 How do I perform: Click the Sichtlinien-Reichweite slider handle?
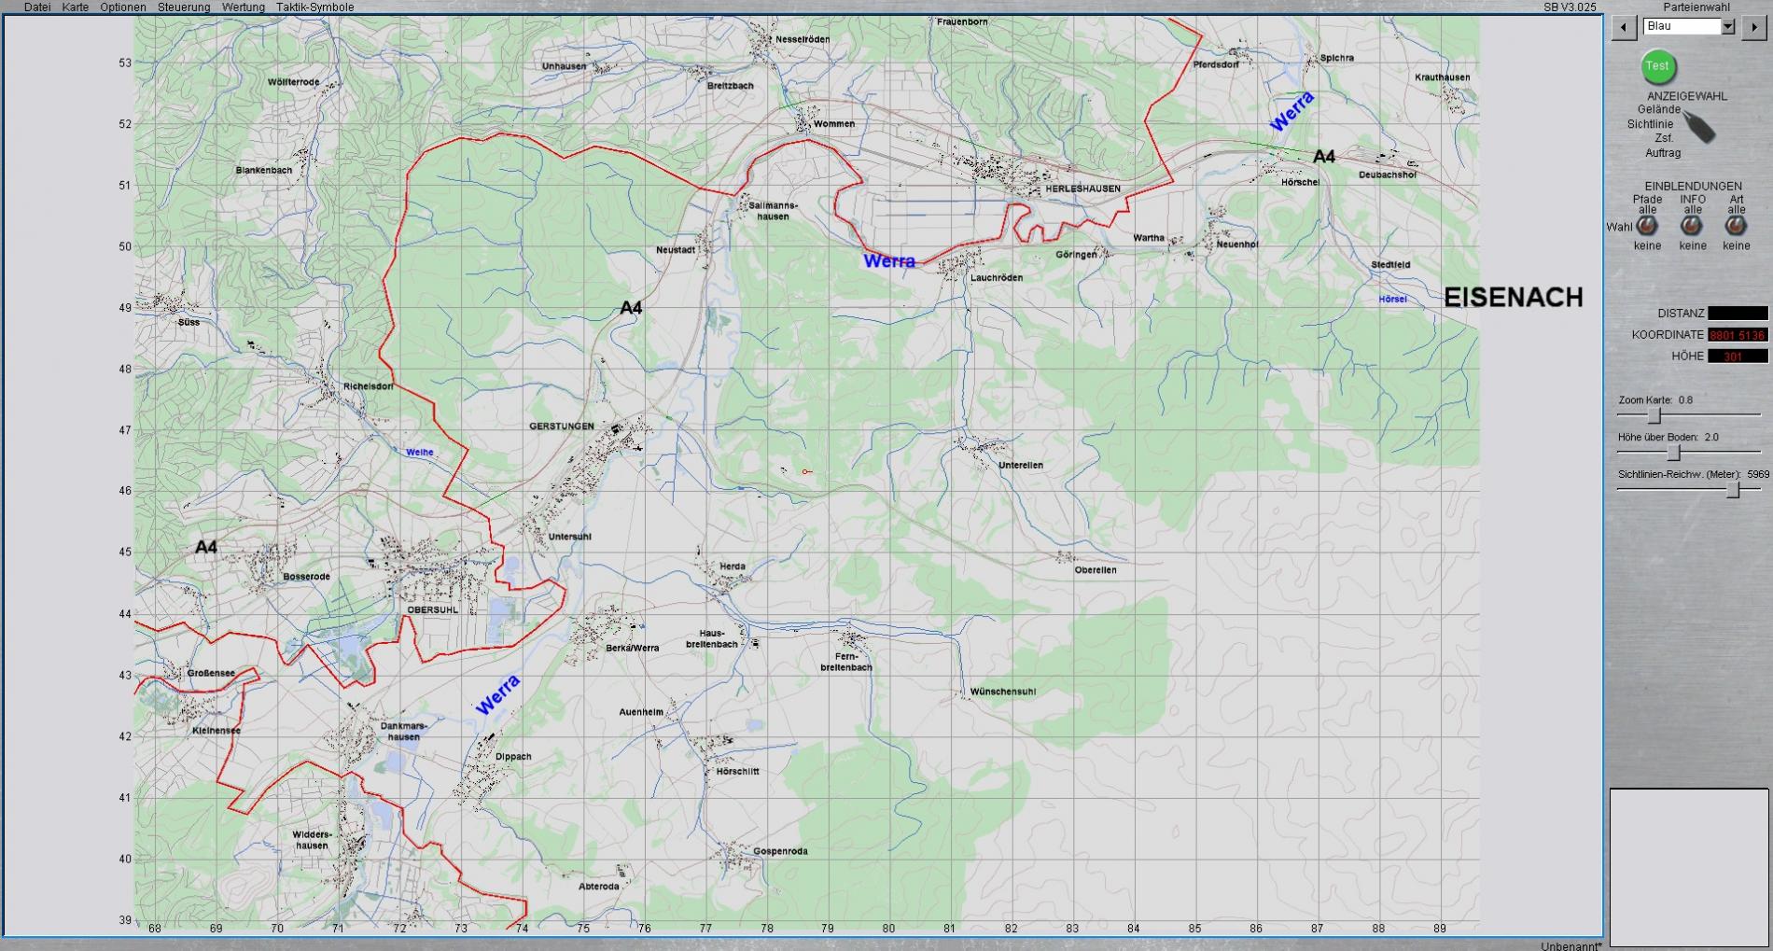(x=1733, y=490)
